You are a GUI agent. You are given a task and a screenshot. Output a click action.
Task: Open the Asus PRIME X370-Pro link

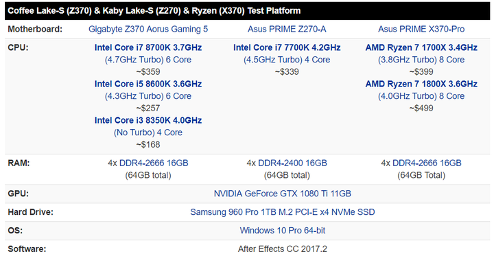tap(421, 30)
